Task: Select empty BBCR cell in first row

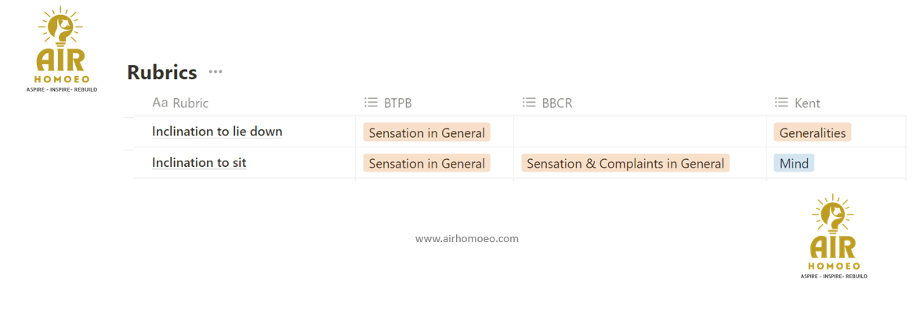Action: [x=639, y=132]
